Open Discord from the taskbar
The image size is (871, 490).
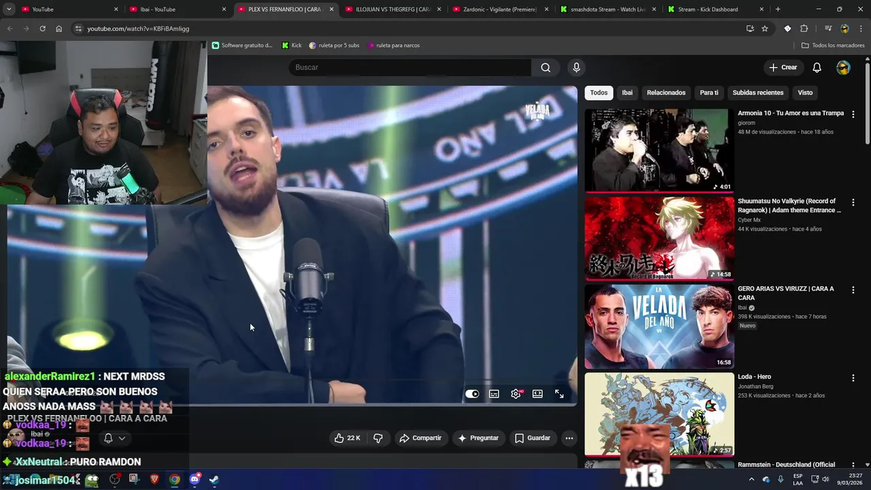(x=195, y=479)
